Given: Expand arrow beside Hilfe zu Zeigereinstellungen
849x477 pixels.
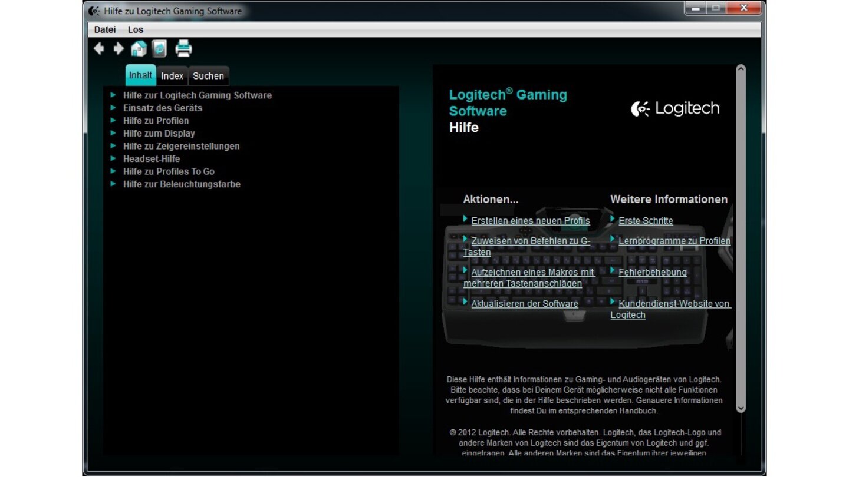Looking at the screenshot, I should click(113, 145).
